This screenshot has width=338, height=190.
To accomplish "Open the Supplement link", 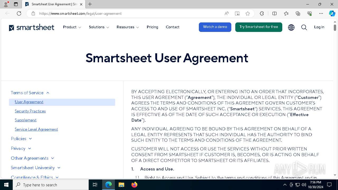I will (x=26, y=120).
